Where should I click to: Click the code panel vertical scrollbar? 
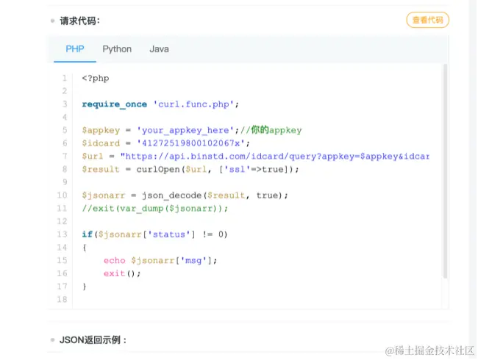(445, 170)
